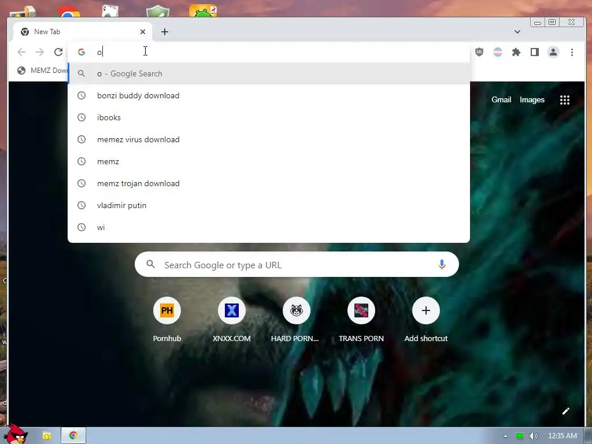This screenshot has height=444, width=592.
Task: Choose the 'memz' history suggestion
Action: pos(269,161)
